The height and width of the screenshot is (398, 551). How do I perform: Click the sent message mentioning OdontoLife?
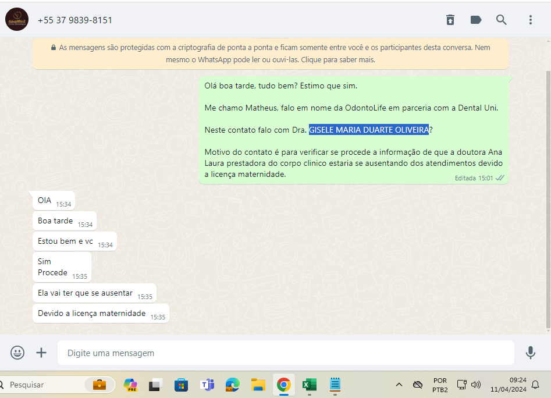tap(354, 130)
